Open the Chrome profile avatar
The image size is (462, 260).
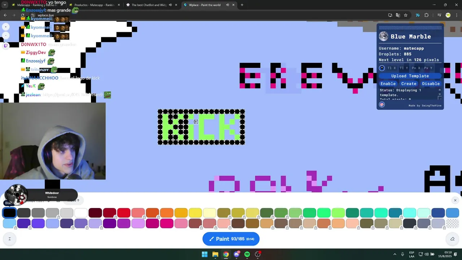[x=448, y=15]
